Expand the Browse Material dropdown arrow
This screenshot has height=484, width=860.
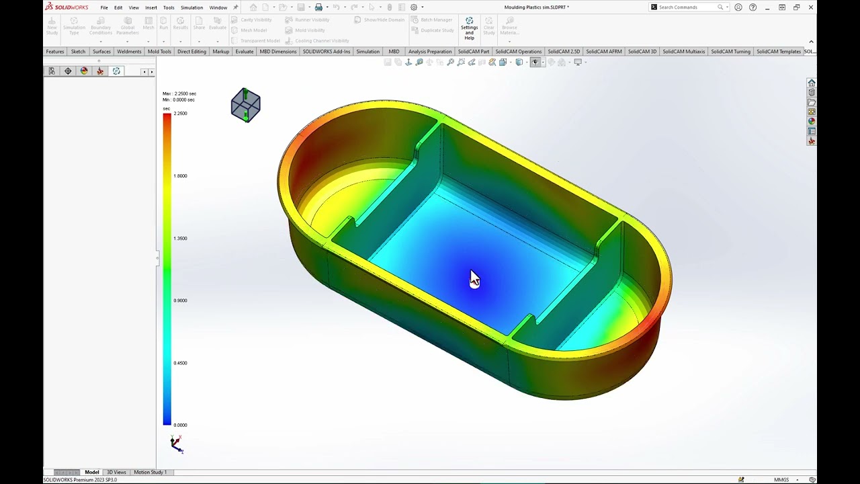tap(509, 42)
